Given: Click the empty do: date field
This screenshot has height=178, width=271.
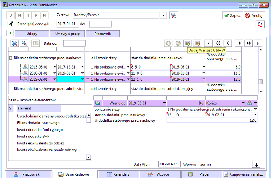Looking at the screenshot, I should (100, 24).
